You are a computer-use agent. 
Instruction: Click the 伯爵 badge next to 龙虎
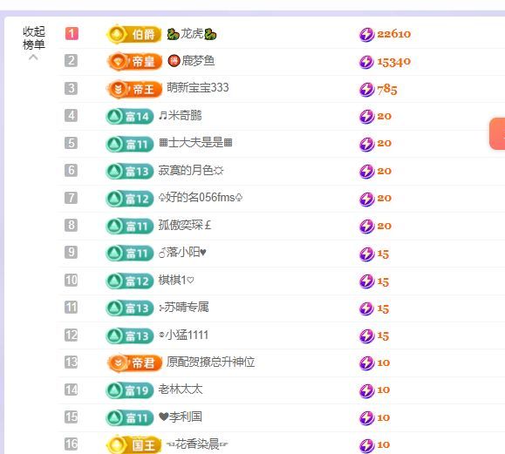point(133,34)
